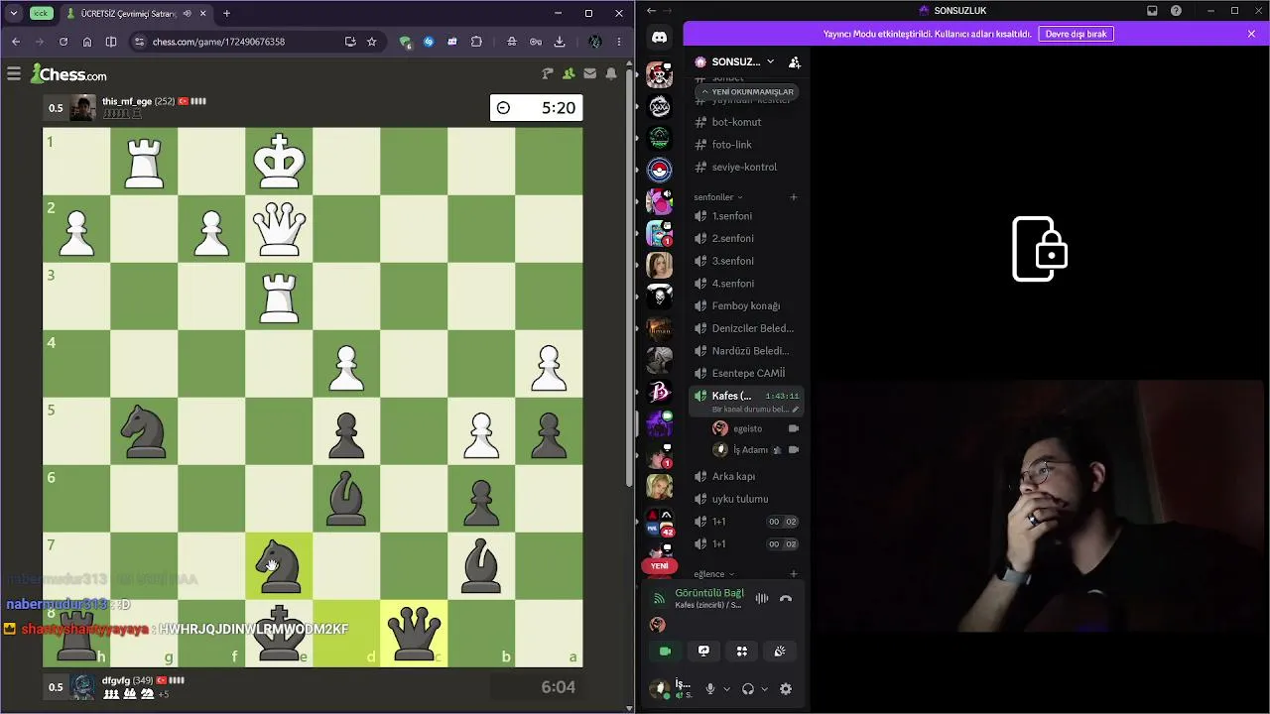1270x714 pixels.
Task: Add a channel to eğlence category
Action: coord(794,574)
